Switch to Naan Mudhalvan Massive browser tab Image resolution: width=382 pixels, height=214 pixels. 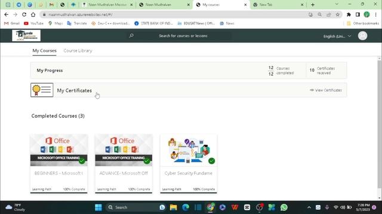pyautogui.click(x=108, y=5)
